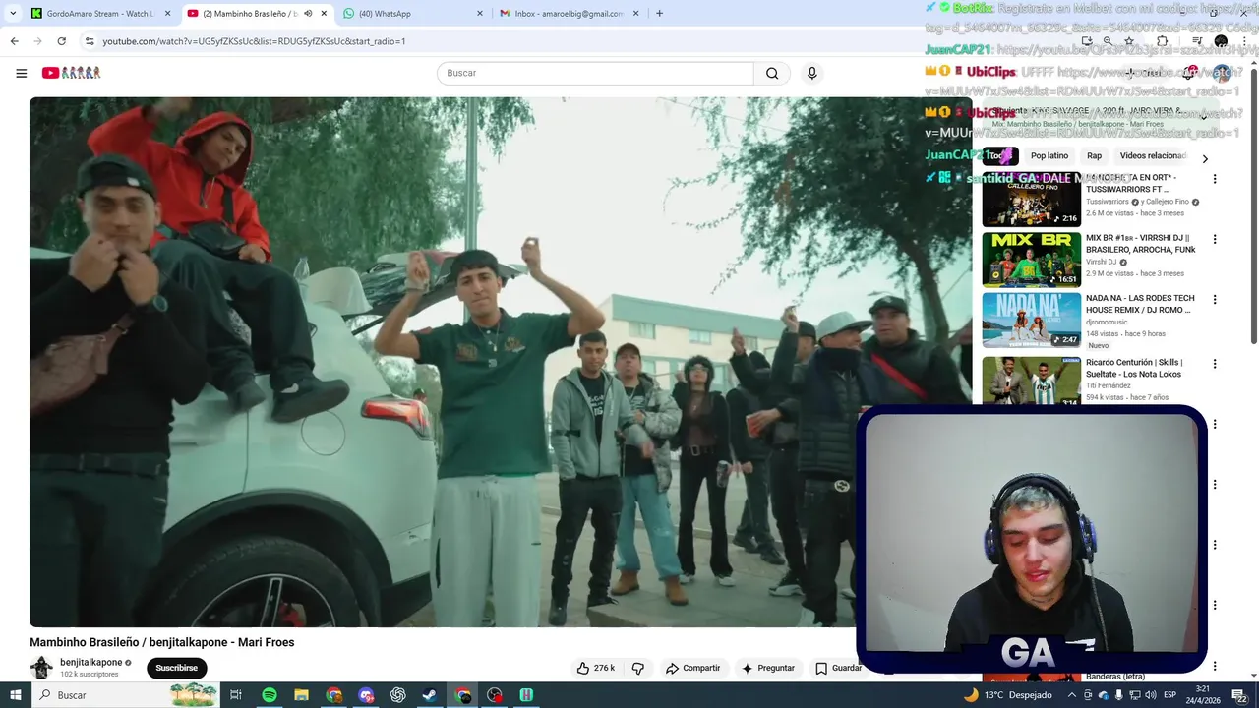
Task: Select the Rap chip
Action: click(x=1094, y=156)
